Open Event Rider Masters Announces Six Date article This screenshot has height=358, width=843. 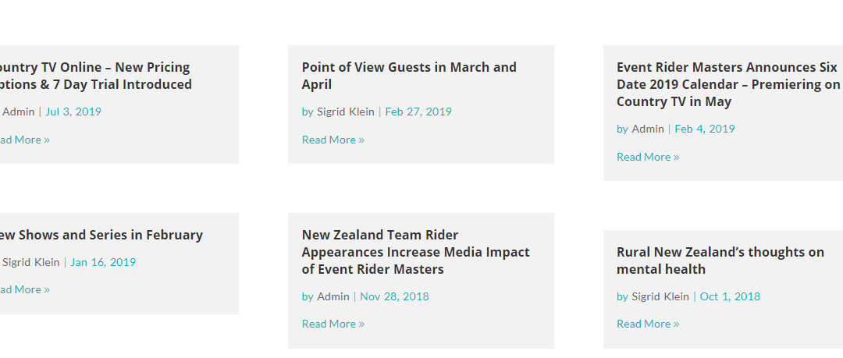[730, 84]
